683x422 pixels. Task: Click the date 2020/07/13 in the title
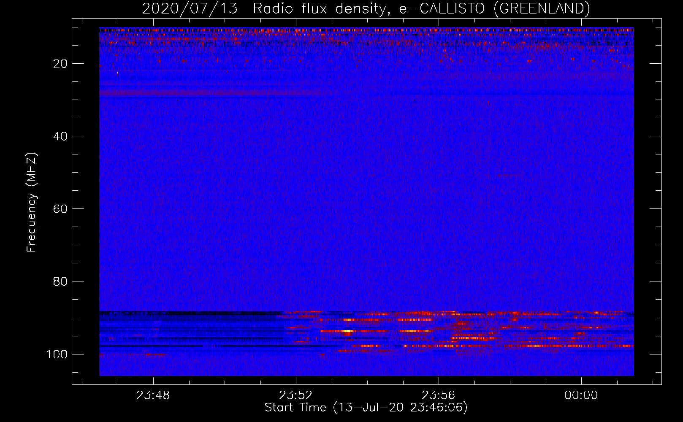click(190, 8)
